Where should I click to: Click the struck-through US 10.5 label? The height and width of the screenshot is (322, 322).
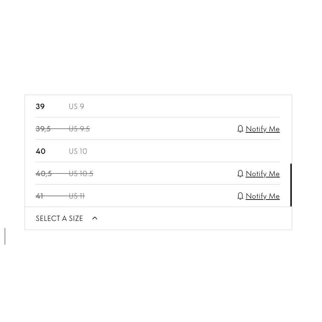coord(81,174)
